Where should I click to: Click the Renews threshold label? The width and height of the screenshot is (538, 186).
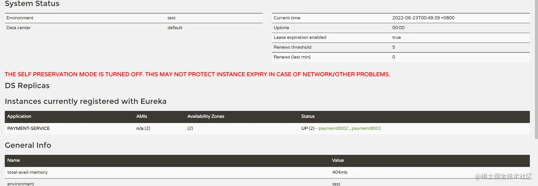click(x=292, y=47)
